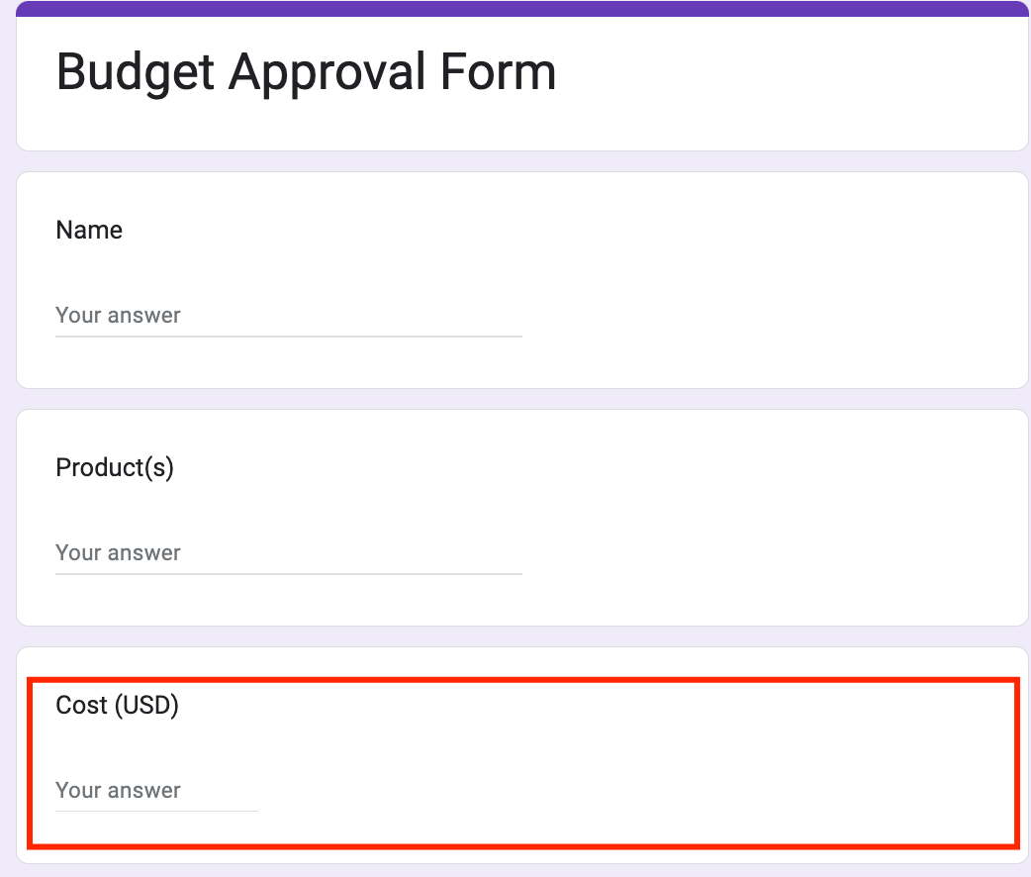
Task: Click the purple header banner
Action: [521, 9]
